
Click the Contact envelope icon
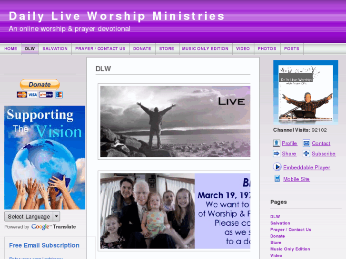[306, 143]
